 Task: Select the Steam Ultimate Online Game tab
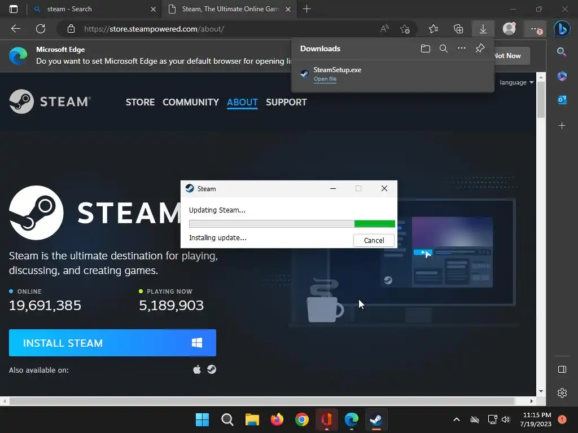click(229, 9)
